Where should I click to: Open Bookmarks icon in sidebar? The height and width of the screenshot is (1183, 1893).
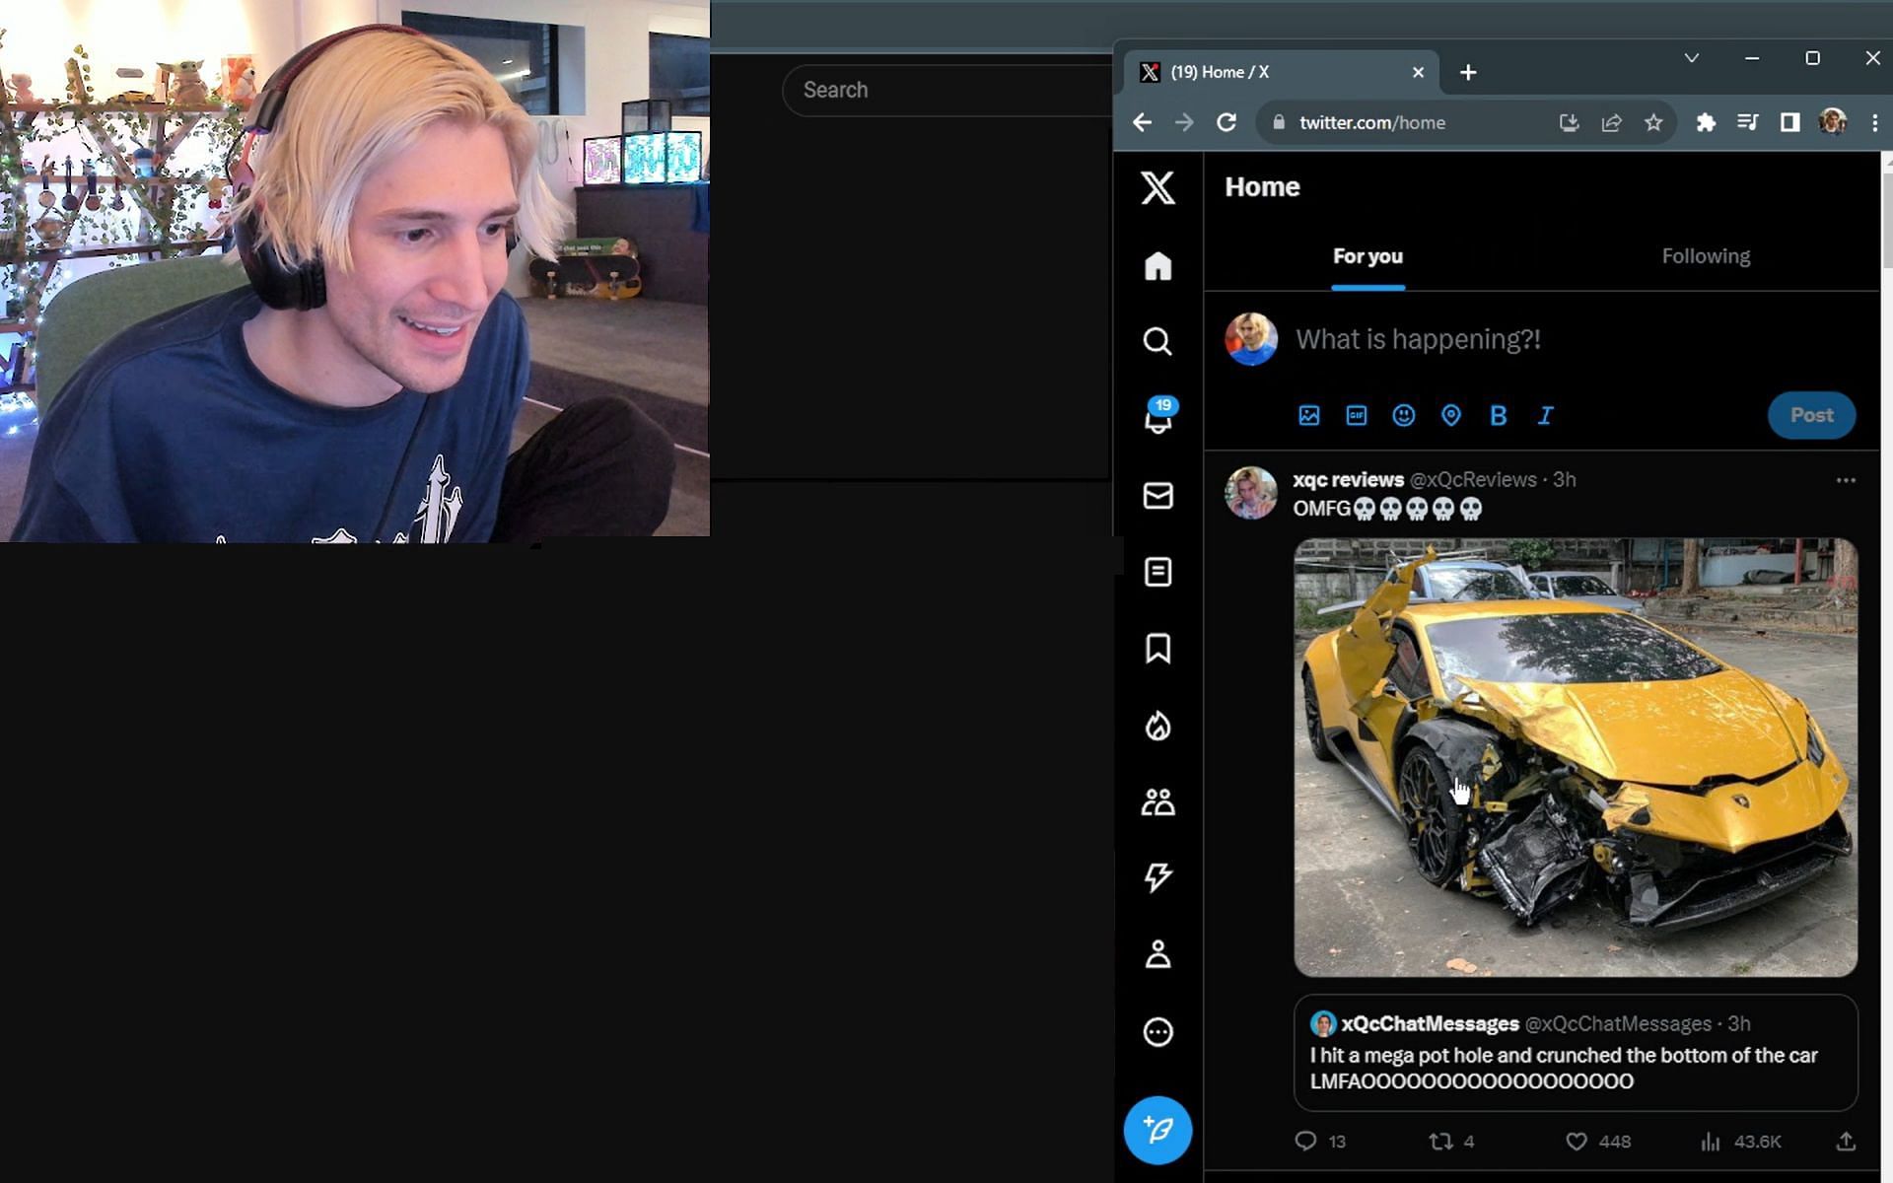point(1157,649)
